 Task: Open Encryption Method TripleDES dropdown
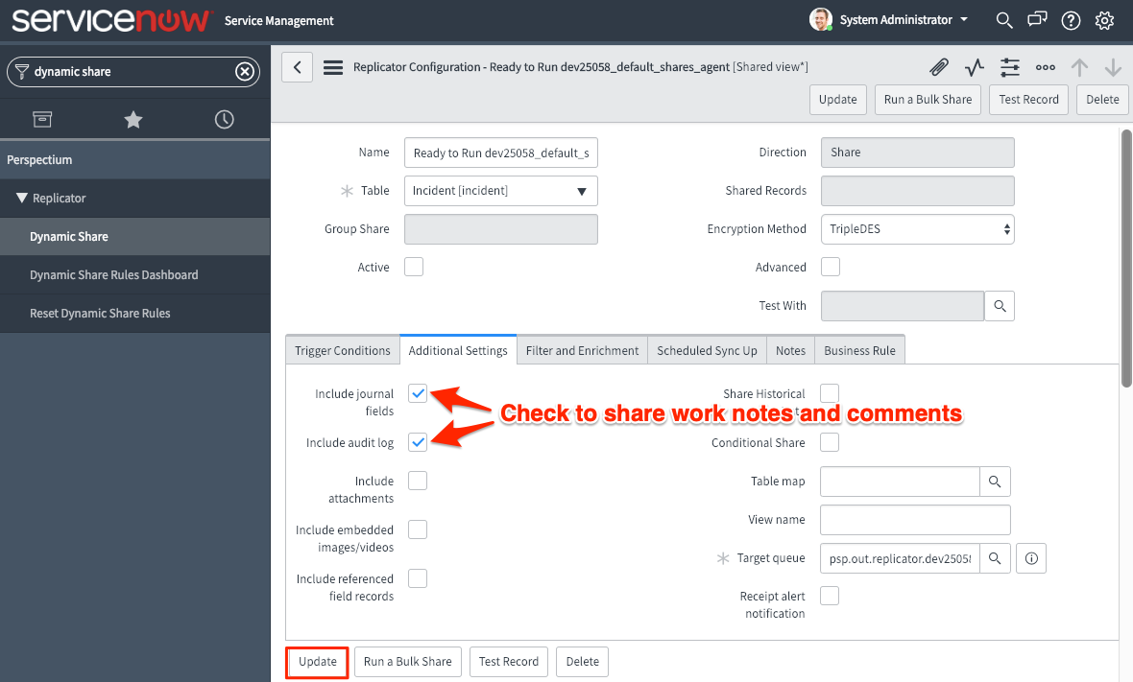918,229
